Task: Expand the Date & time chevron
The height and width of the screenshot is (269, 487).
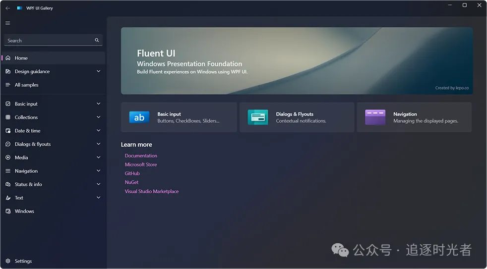Action: click(x=99, y=131)
